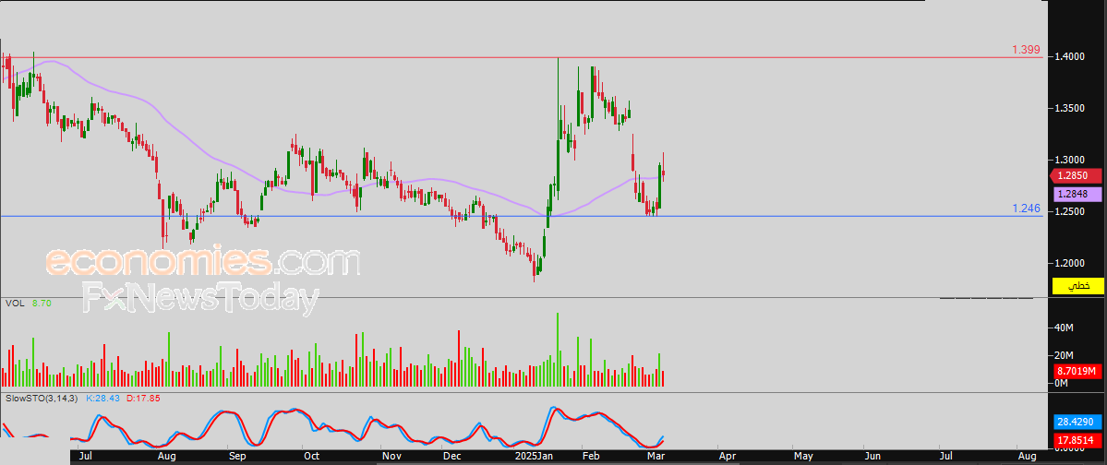Click the 1.2000 price axis label
1107x465 pixels.
click(1069, 263)
